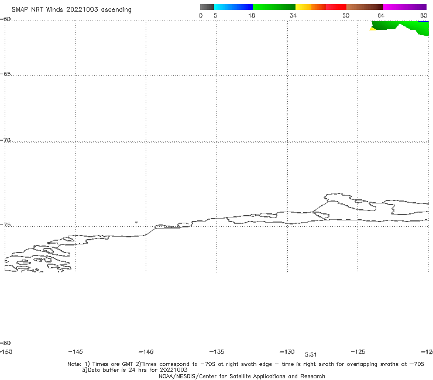Click the magenta-purple segment of the color bar

405,7
